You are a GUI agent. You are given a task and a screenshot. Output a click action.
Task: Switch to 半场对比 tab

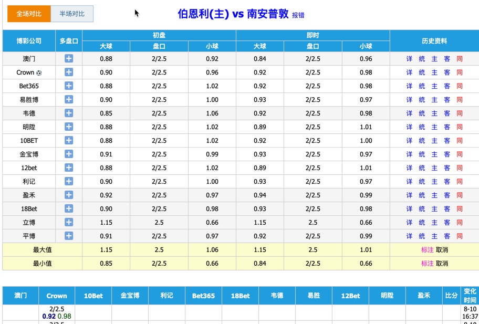coord(72,14)
